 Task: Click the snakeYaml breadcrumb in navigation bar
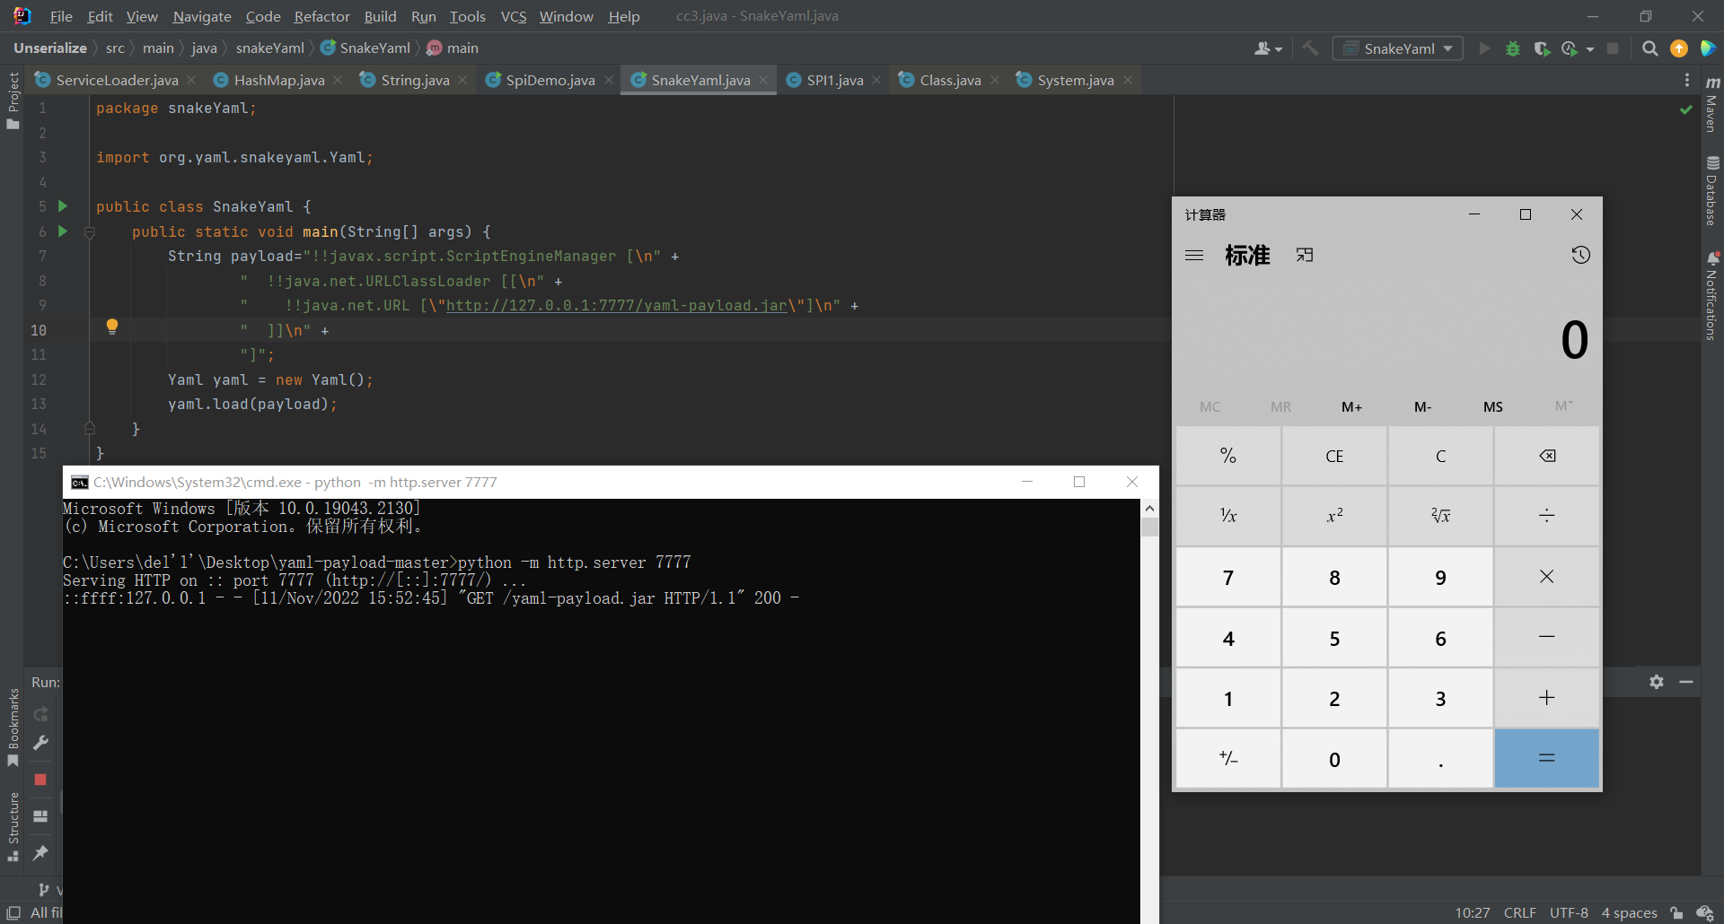270,48
